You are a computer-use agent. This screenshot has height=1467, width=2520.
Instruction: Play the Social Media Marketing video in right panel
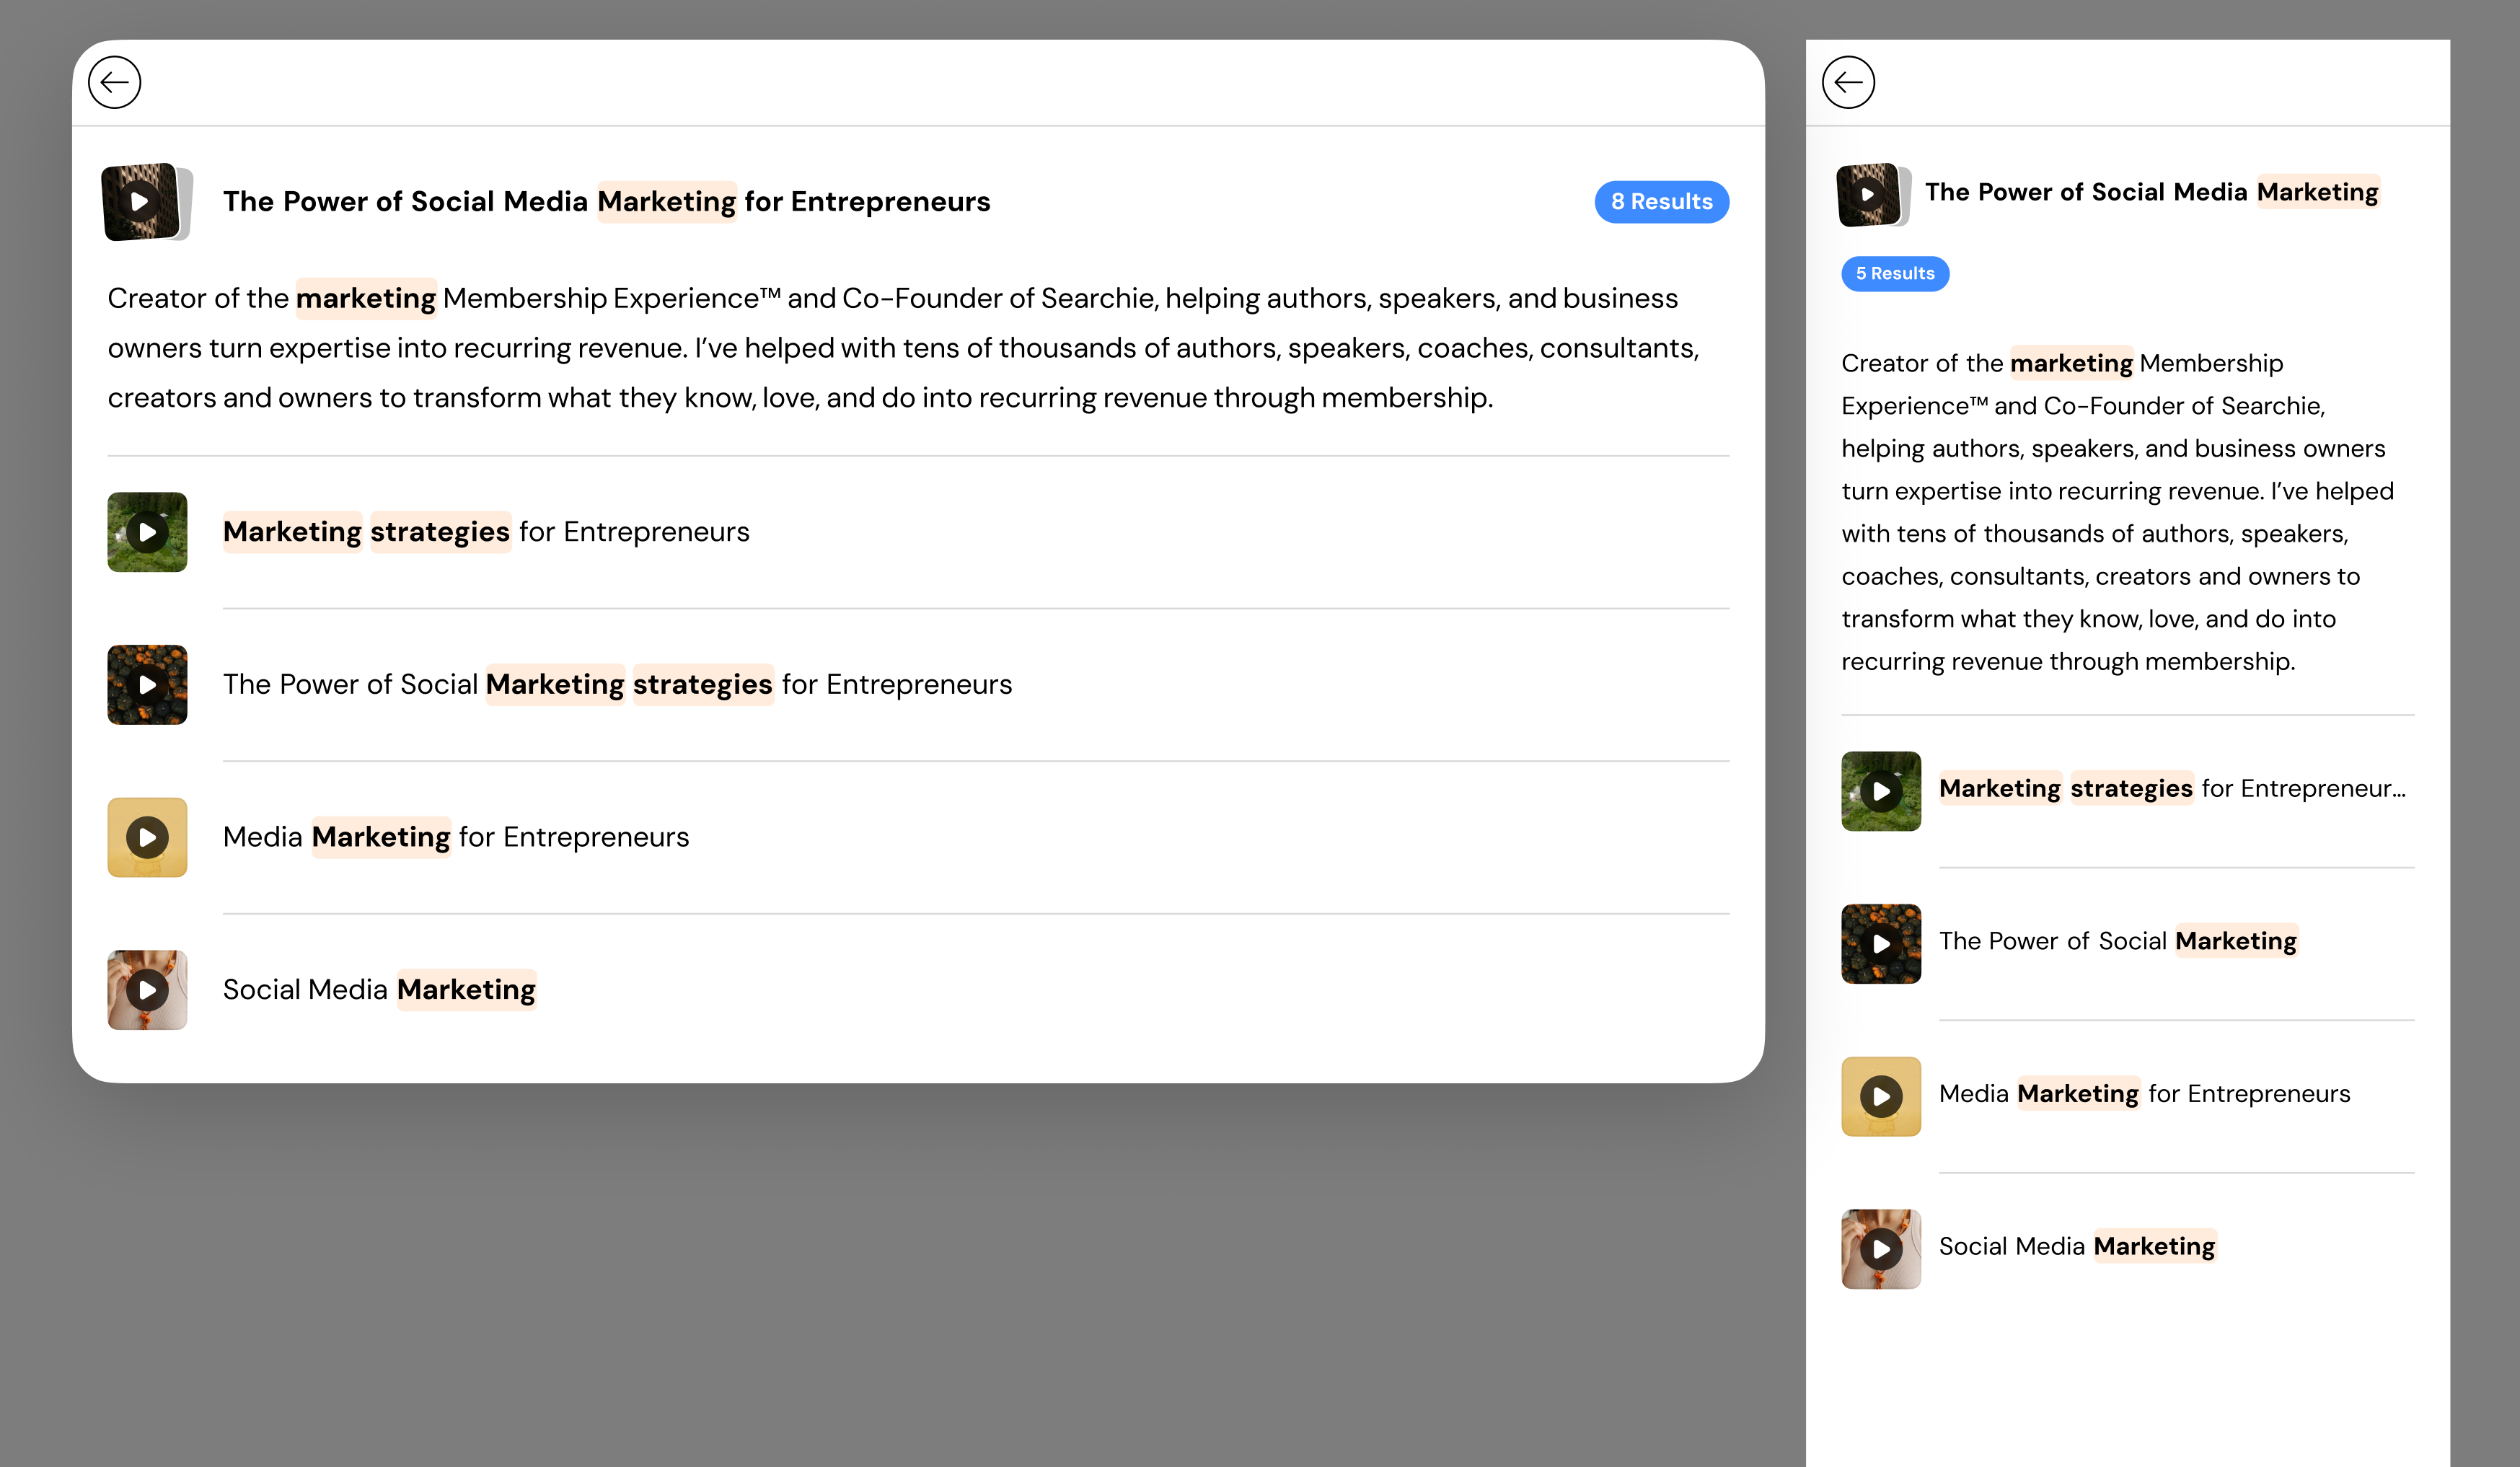1880,1249
